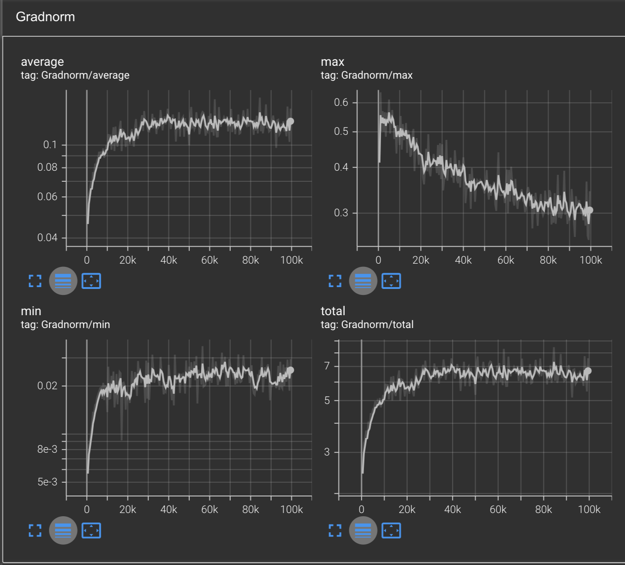This screenshot has height=565, width=625.
Task: Click the 40k x-axis label on total chart
Action: click(452, 510)
